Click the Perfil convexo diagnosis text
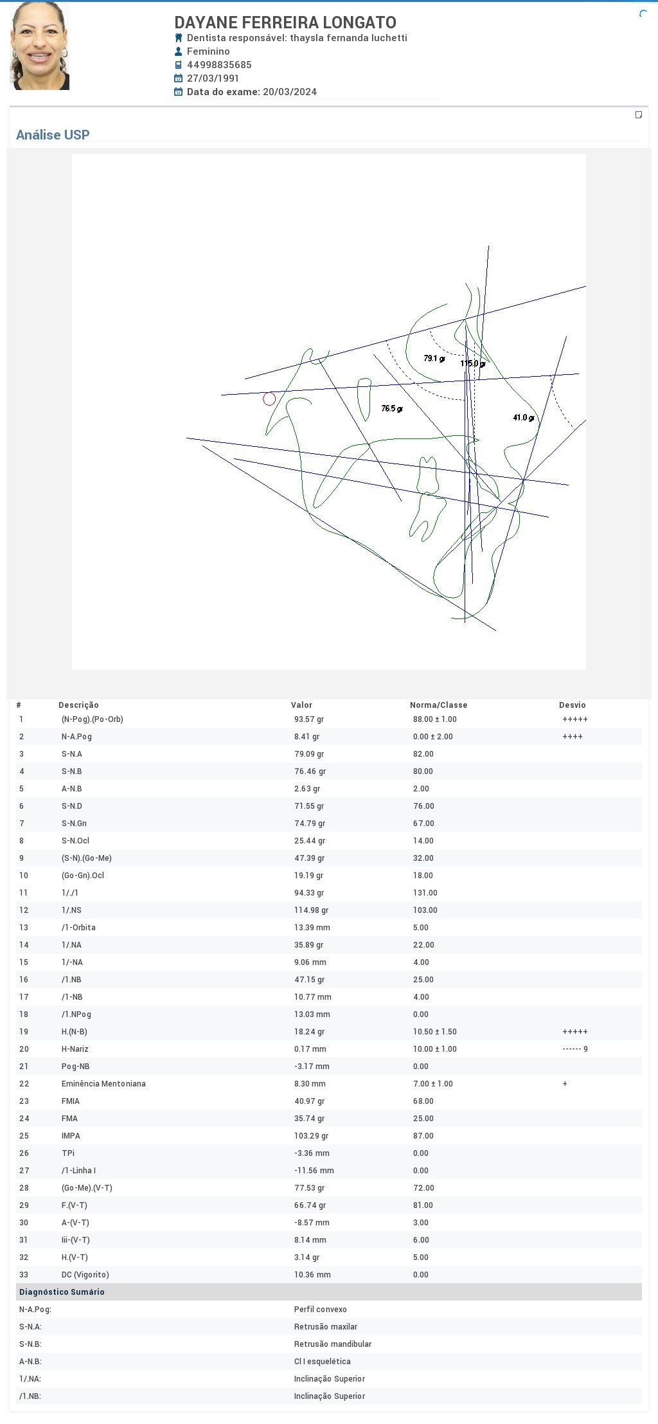Image resolution: width=658 pixels, height=1424 pixels. pos(320,1310)
